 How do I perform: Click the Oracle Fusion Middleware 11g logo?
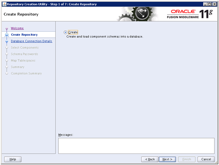[x=190, y=14]
